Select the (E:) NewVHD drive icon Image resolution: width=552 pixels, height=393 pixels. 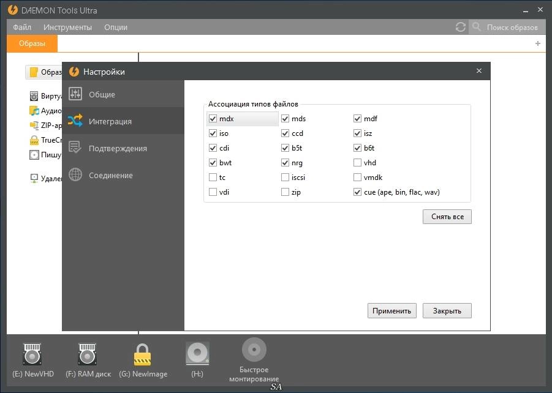[x=32, y=354]
